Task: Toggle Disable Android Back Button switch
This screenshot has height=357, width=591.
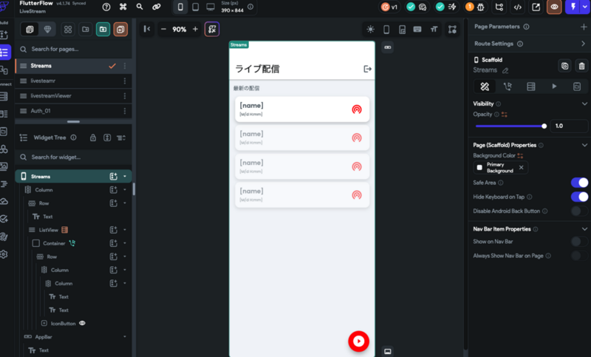Action: click(x=579, y=211)
